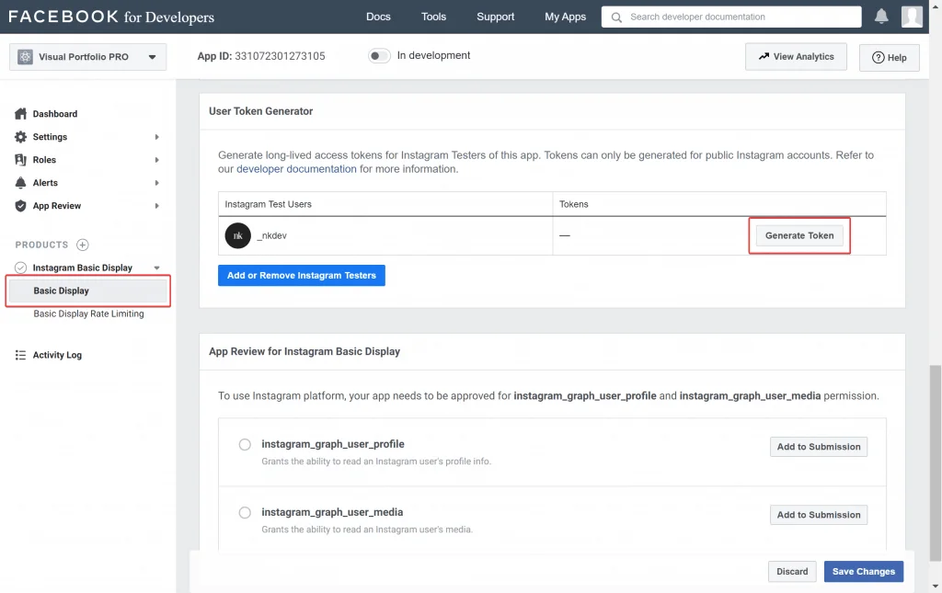
Task: Click the App ID 331072301273105 text
Action: click(x=260, y=56)
